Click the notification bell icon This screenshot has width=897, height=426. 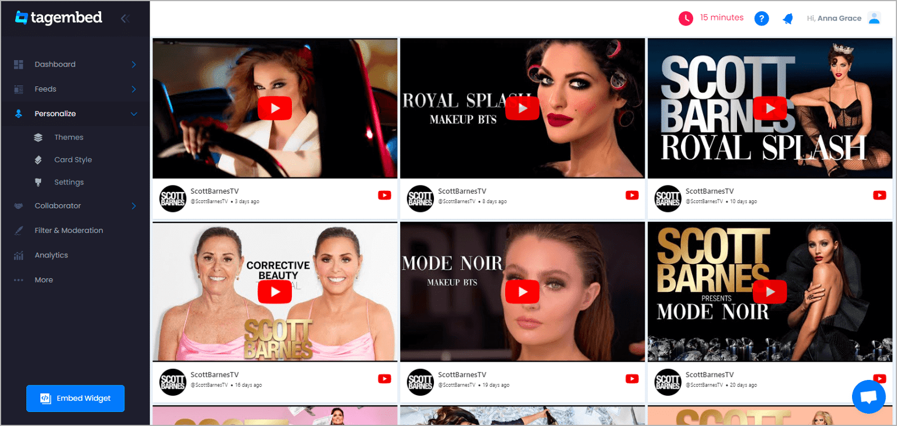[787, 18]
